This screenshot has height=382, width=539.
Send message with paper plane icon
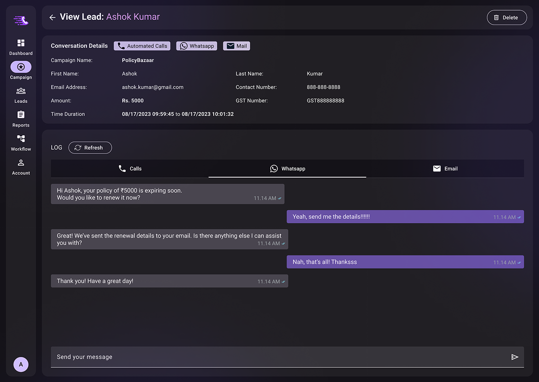pos(515,357)
